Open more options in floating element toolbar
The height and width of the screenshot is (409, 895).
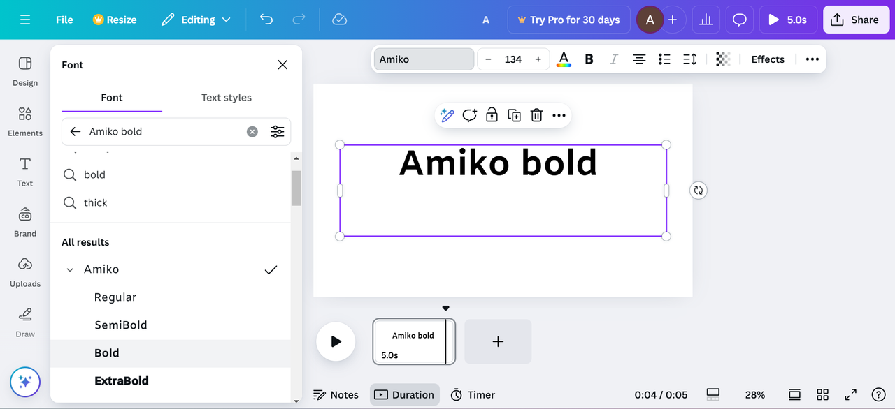559,115
